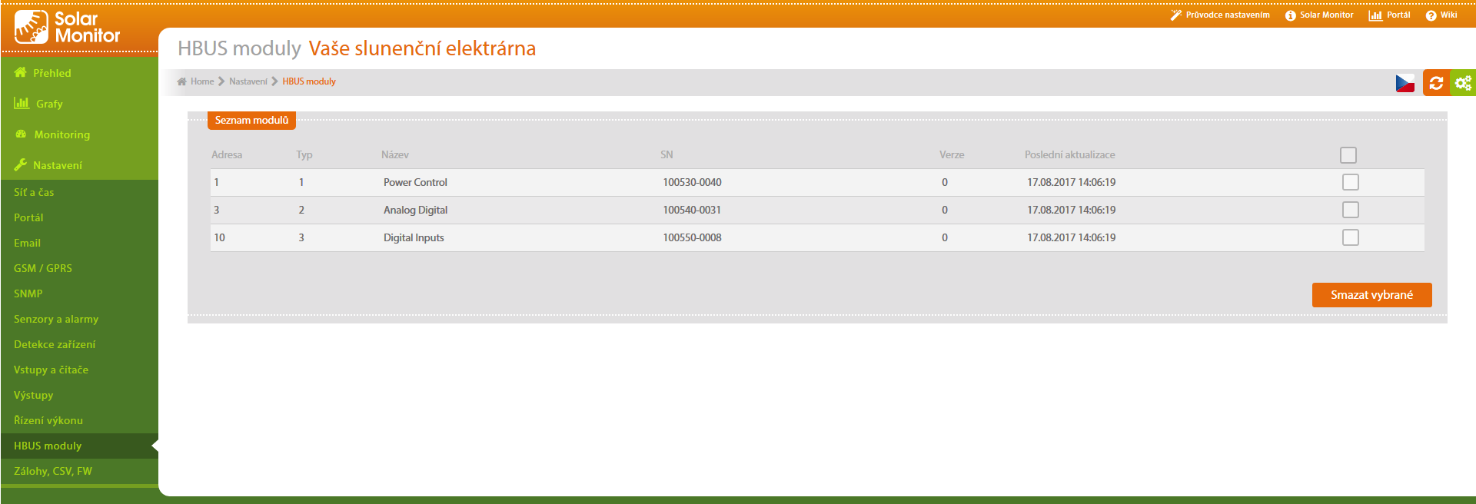This screenshot has height=504, width=1476.
Task: Select the Power Control table row
Action: [415, 182]
